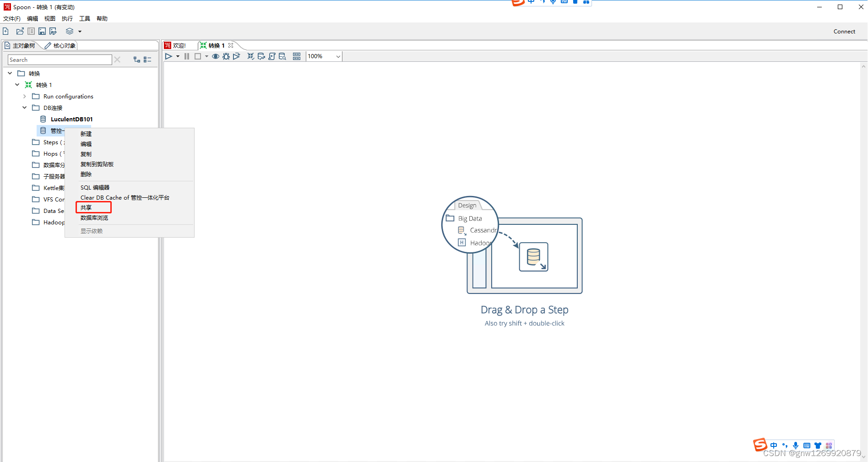Screen dimensions: 868x462
Task: Toggle Chinese/English on the Sogou input bar
Action: [774, 445]
